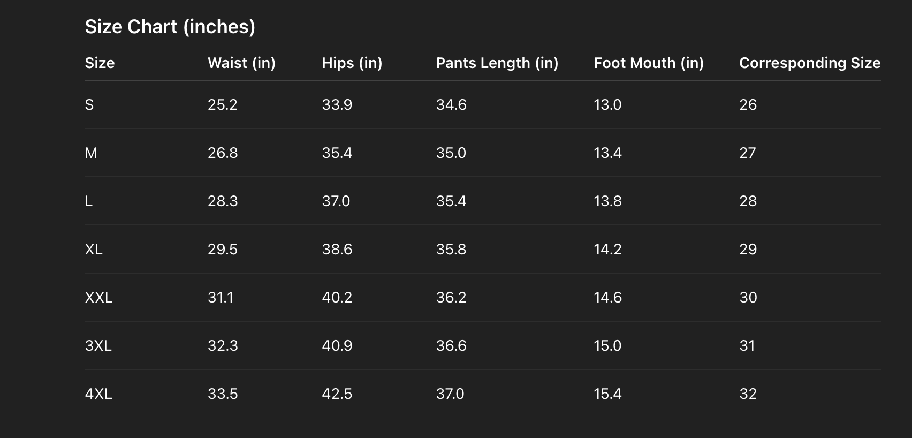Click the Corresponding Size column header

coord(809,63)
